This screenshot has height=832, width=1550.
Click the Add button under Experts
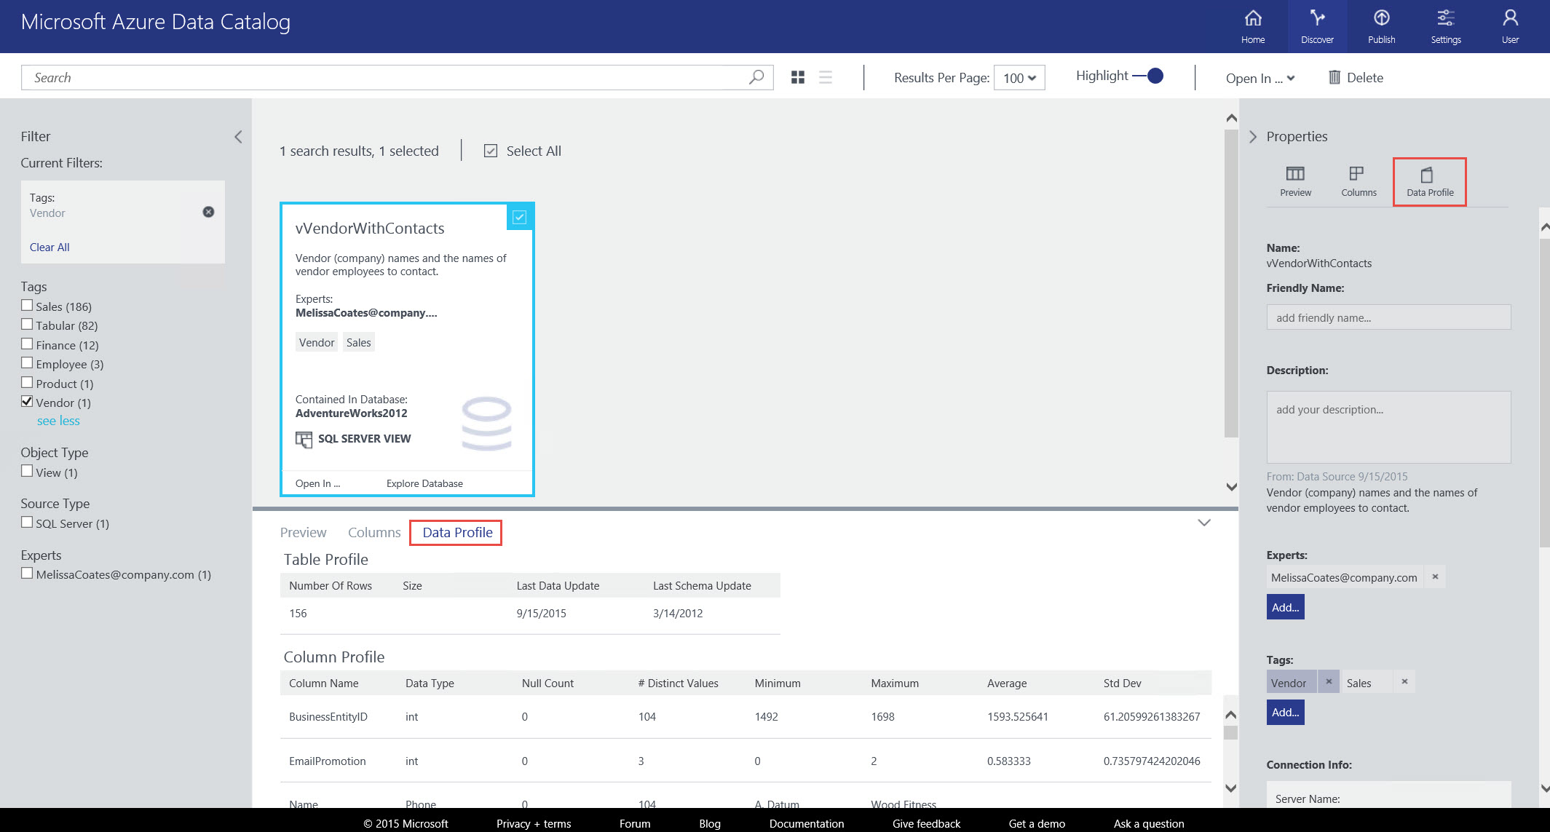pyautogui.click(x=1285, y=607)
